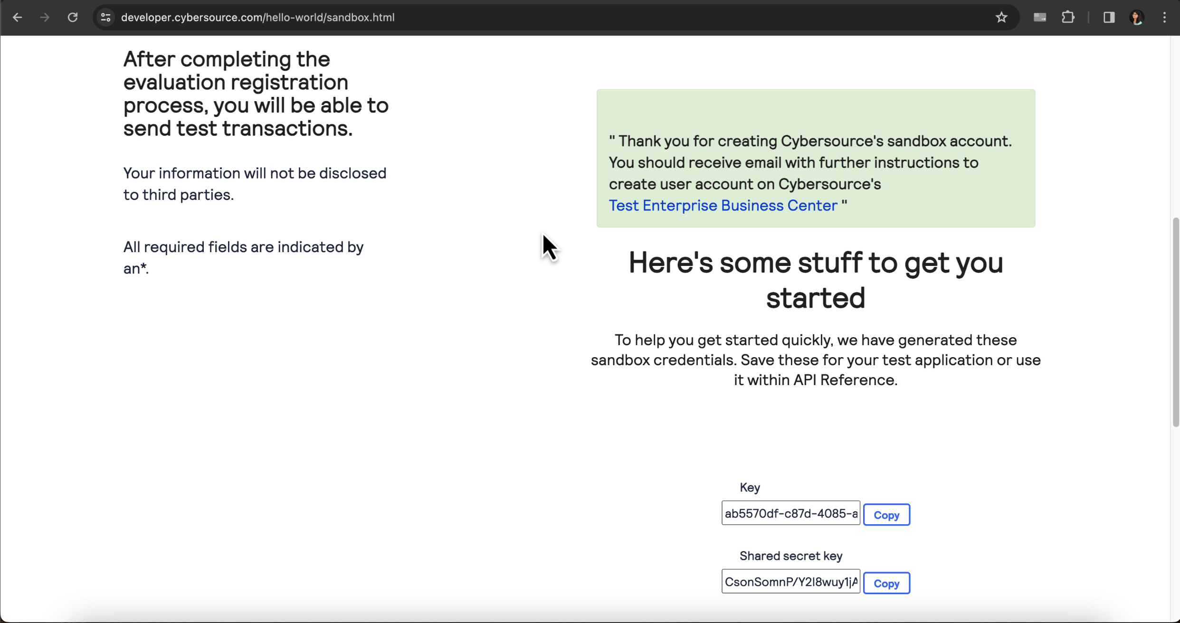Image resolution: width=1180 pixels, height=623 pixels.
Task: Copy the Shared secret key value
Action: click(x=886, y=583)
